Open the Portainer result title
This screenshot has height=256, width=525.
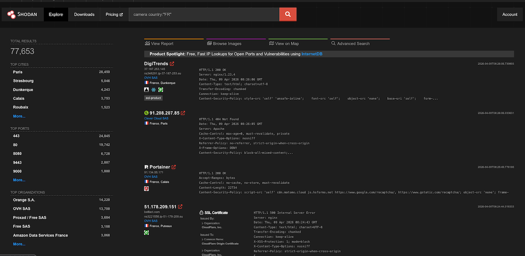point(160,167)
